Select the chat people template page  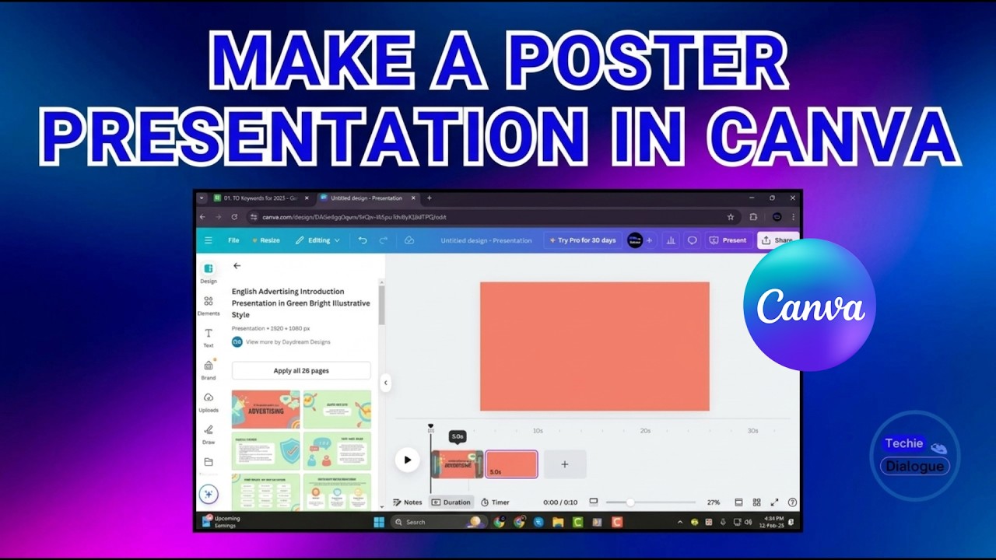337,451
